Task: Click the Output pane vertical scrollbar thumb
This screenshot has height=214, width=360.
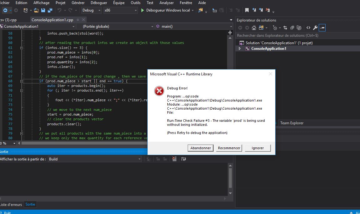Action: (x=230, y=178)
